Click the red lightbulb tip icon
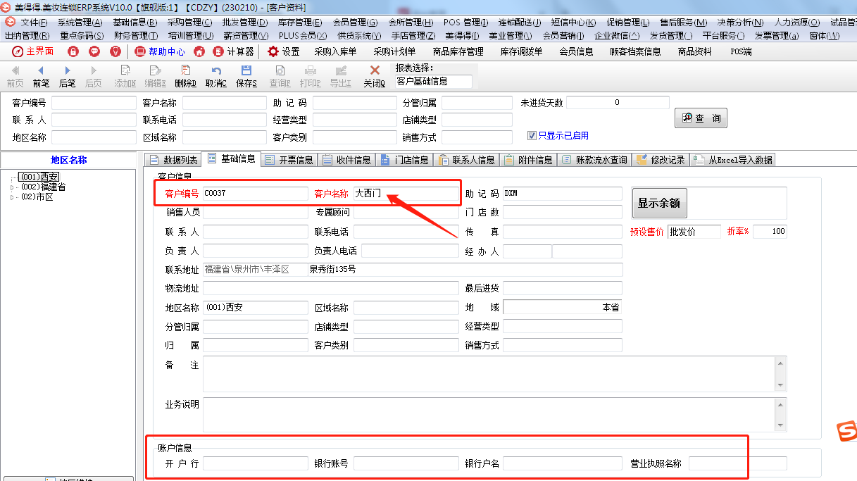 (115, 51)
